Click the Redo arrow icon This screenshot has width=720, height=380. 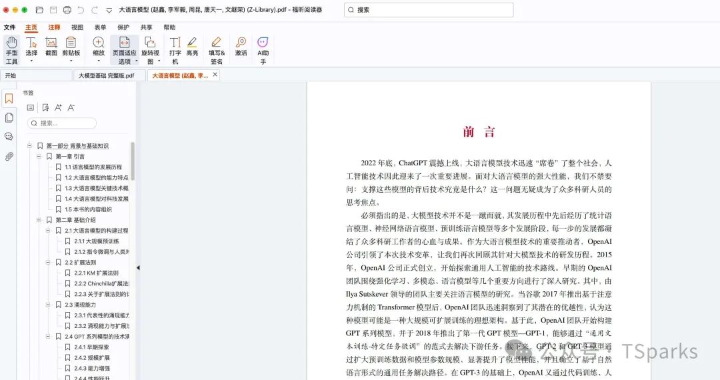tap(95, 9)
